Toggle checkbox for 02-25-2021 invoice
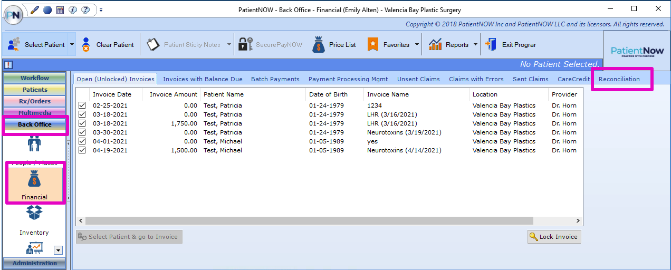671x270 pixels. (82, 105)
